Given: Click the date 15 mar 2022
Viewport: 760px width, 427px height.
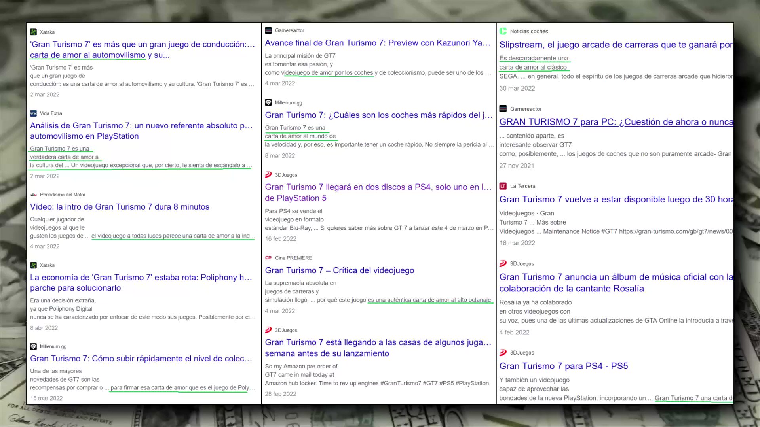Looking at the screenshot, I should tap(46, 398).
